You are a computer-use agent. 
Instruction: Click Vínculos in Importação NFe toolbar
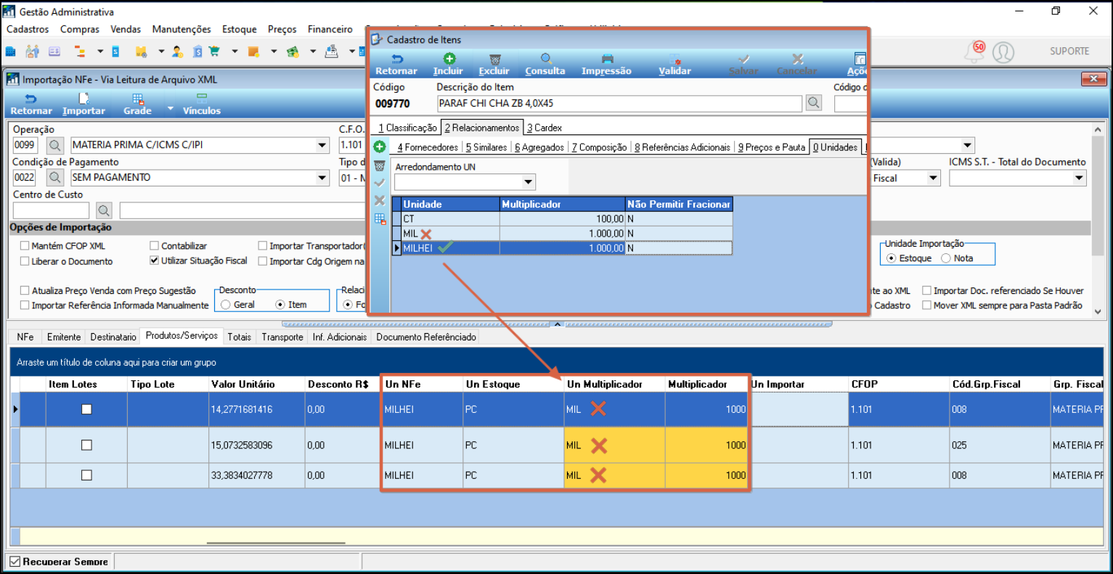(202, 104)
